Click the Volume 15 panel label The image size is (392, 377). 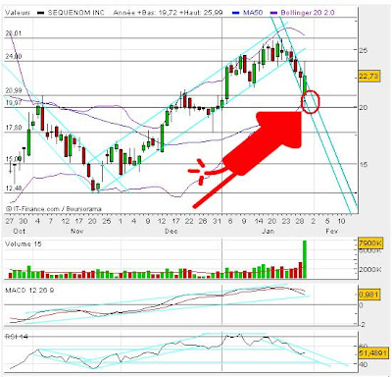pyautogui.click(x=24, y=243)
